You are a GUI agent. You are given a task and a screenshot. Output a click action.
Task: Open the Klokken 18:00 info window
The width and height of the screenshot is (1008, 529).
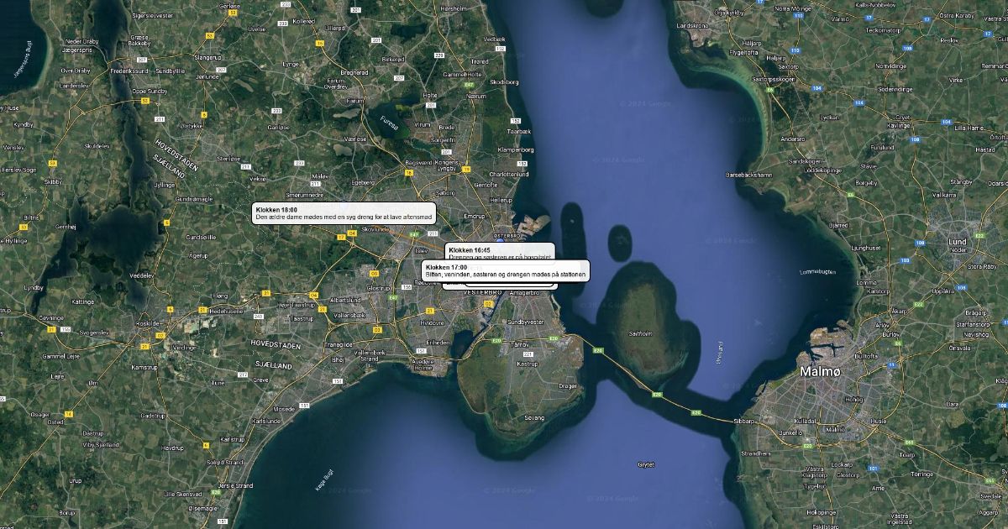(x=344, y=213)
